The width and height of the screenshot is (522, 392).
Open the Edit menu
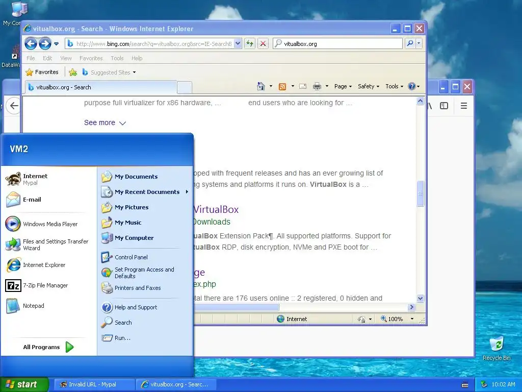(47, 58)
